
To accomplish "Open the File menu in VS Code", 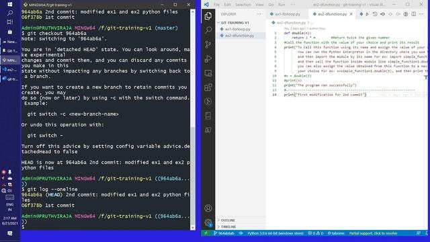I will 216,5.
